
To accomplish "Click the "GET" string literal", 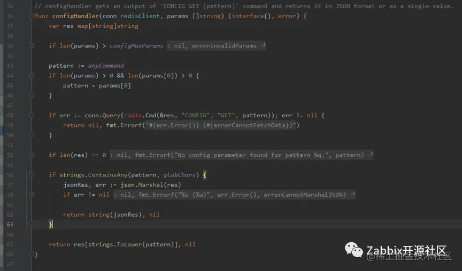I will 226,116.
